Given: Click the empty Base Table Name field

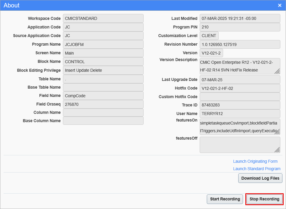Looking at the screenshot, I should [103, 87].
